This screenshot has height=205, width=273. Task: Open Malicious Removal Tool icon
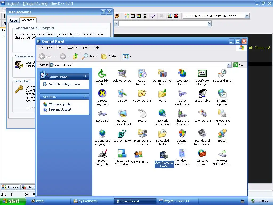click(122, 117)
